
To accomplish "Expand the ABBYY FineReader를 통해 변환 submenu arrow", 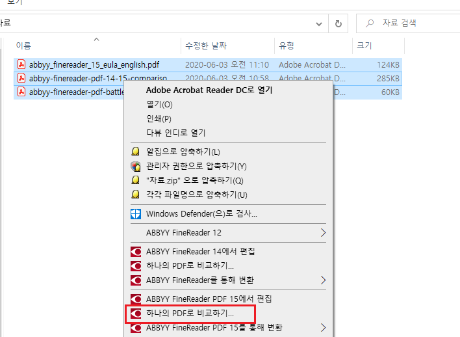I will pos(323,280).
